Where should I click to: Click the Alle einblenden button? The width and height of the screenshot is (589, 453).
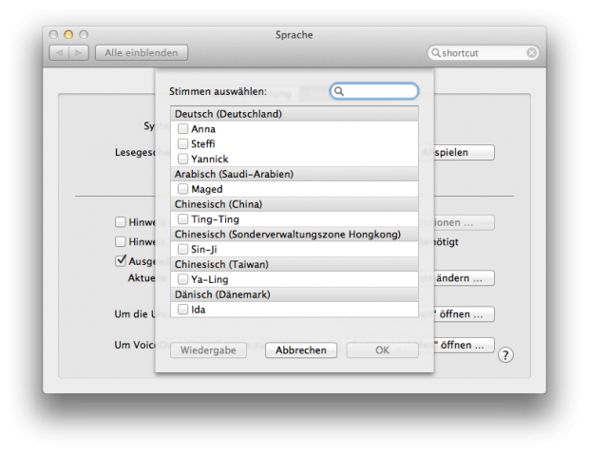coord(142,53)
